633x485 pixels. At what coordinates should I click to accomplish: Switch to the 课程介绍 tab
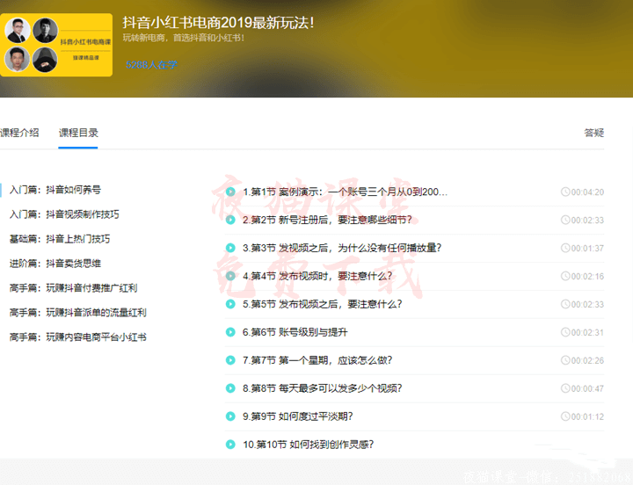tap(19, 133)
